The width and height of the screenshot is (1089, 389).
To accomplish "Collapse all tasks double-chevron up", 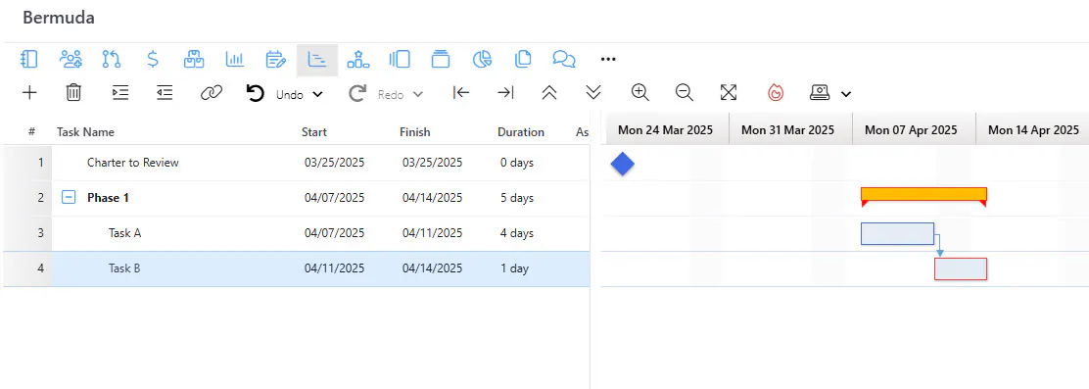I will 549,93.
